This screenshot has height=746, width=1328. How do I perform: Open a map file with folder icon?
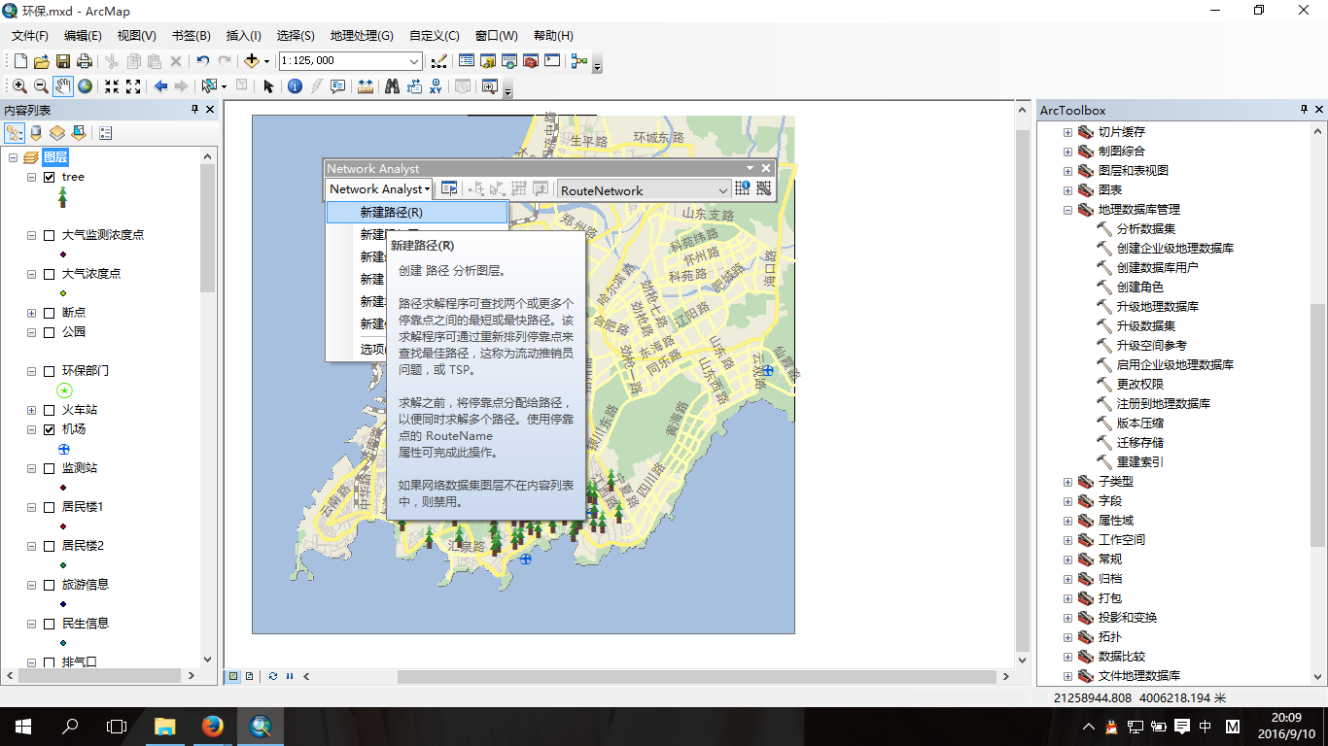click(42, 60)
